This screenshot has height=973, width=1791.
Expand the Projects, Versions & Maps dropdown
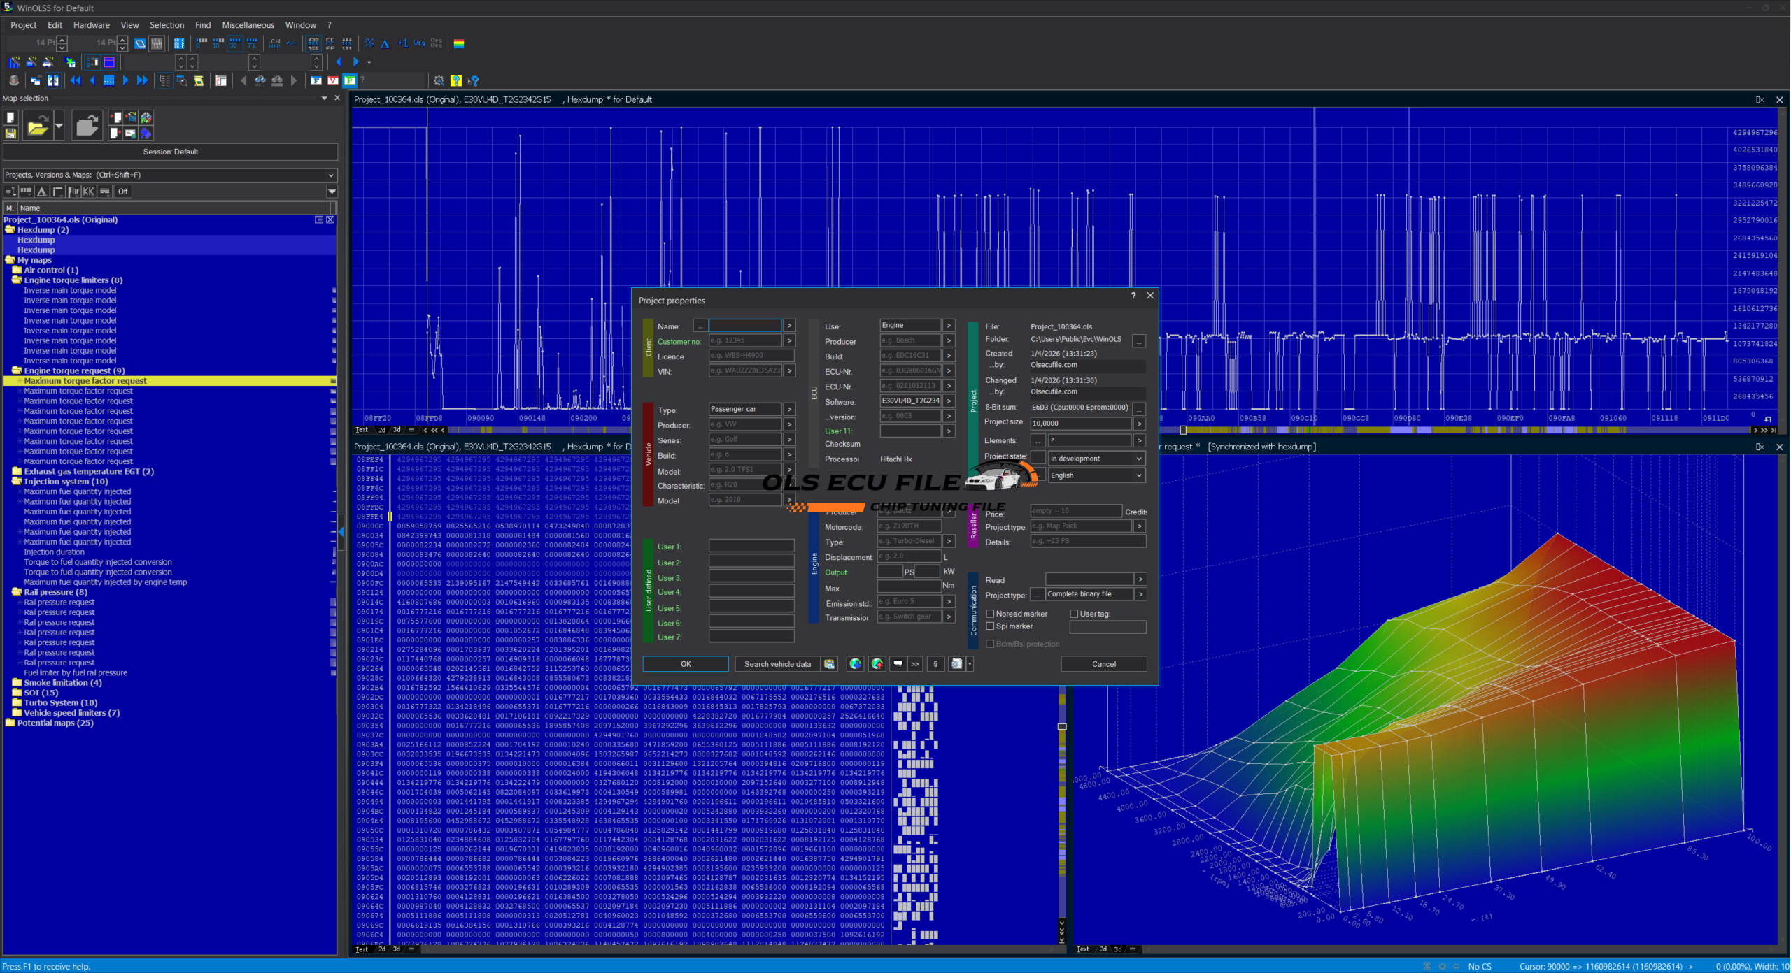331,175
